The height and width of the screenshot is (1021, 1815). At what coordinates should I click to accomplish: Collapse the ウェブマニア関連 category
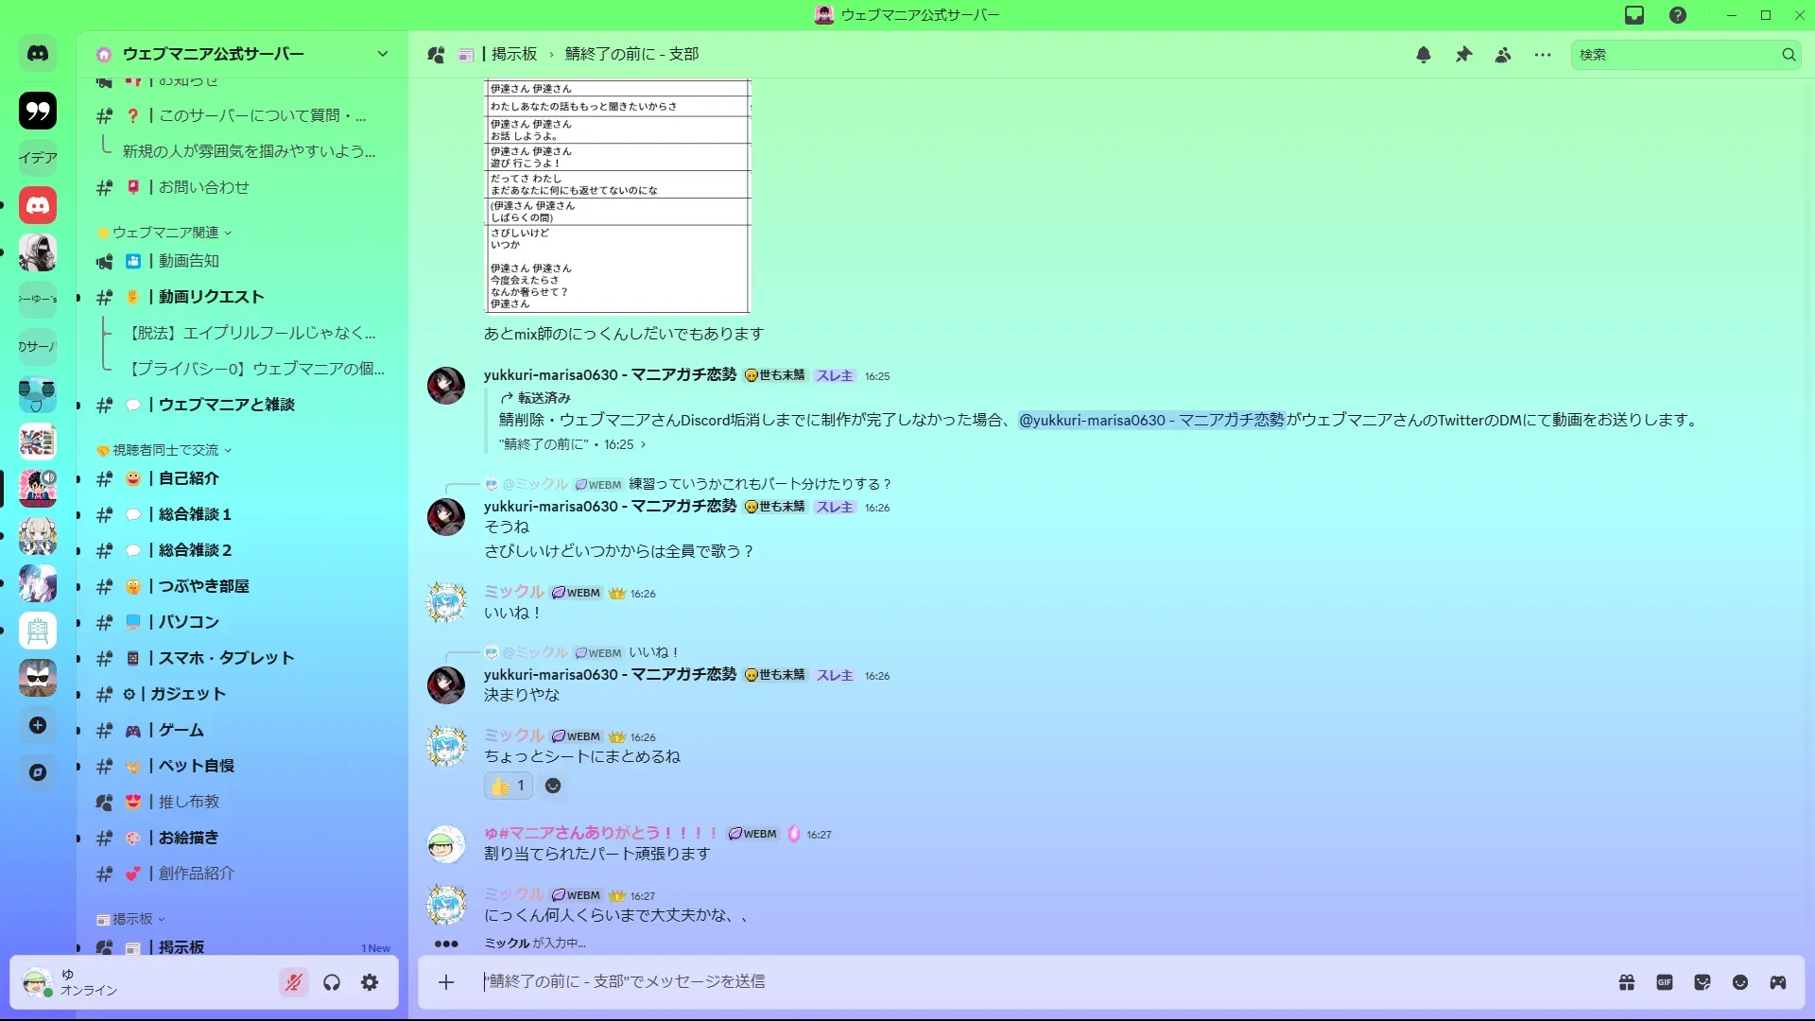click(165, 233)
